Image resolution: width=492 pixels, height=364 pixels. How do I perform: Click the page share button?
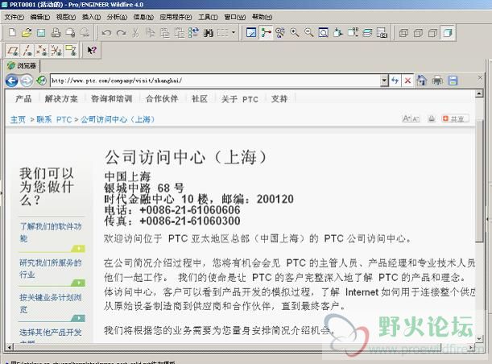click(x=455, y=118)
